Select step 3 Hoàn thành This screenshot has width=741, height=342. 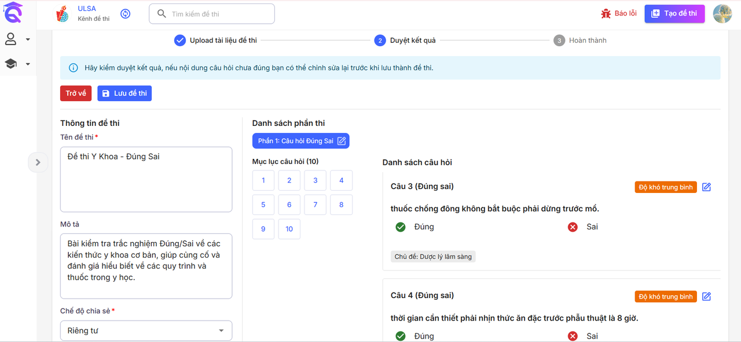click(580, 40)
